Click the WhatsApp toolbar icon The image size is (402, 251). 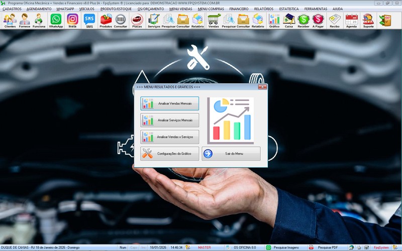pyautogui.click(x=55, y=21)
